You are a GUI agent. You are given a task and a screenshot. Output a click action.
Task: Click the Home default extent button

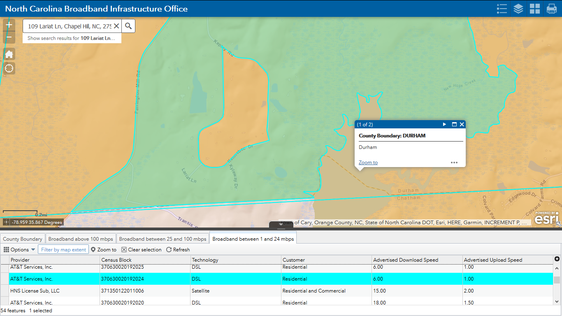(x=9, y=54)
